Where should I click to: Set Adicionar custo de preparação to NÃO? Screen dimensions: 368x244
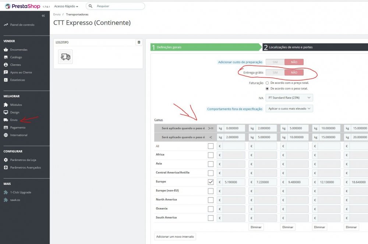coord(294,62)
